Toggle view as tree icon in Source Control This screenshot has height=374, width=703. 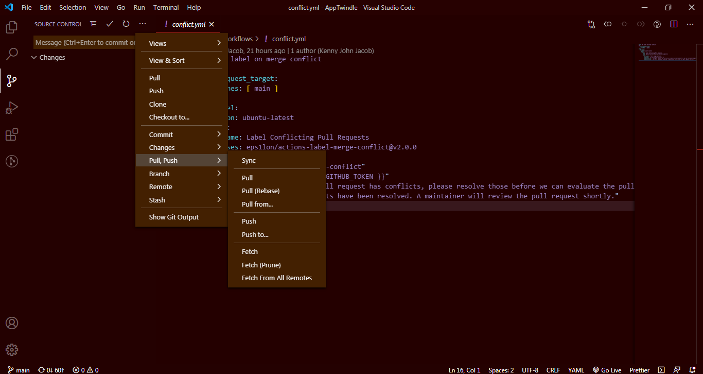pyautogui.click(x=93, y=24)
